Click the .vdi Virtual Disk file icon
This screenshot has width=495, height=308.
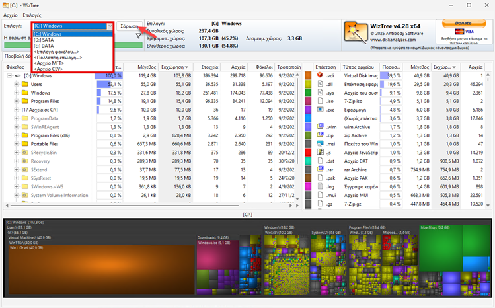coord(321,76)
